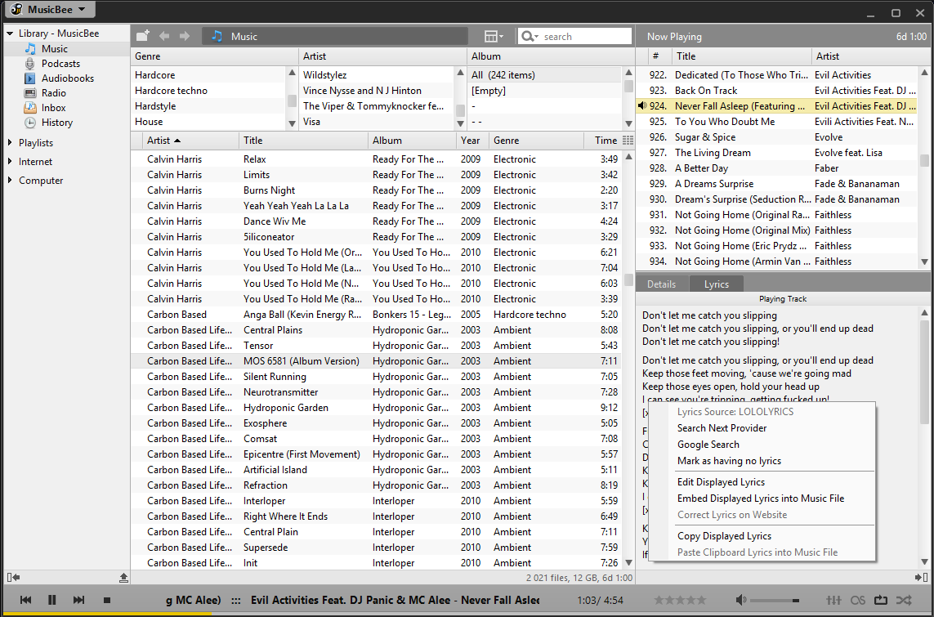Add a new tab with the folder-plus icon
This screenshot has width=934, height=617.
[142, 36]
